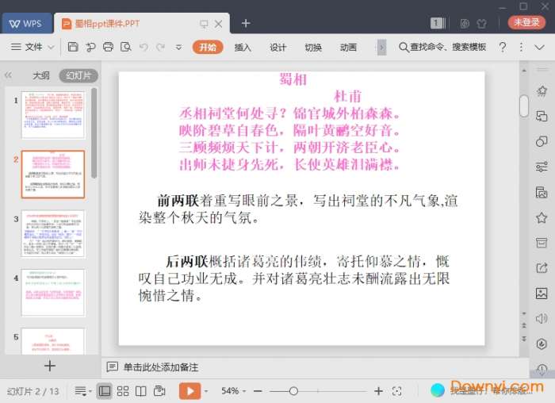The width and height of the screenshot is (555, 403).
Task: Open the 54% zoom level dropdown
Action: tap(233, 391)
